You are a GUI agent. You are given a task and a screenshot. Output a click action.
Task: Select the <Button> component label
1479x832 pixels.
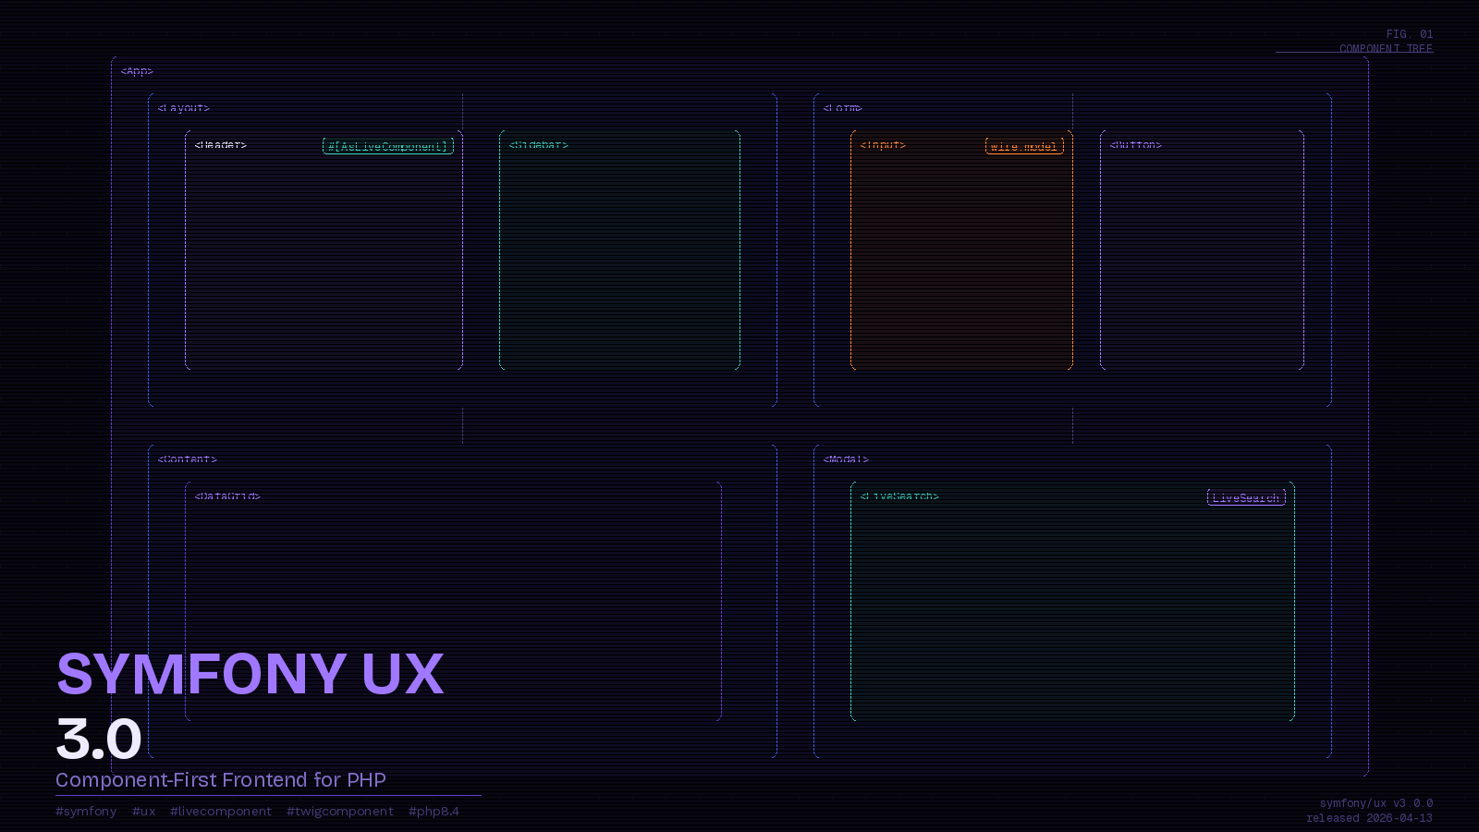tap(1136, 145)
